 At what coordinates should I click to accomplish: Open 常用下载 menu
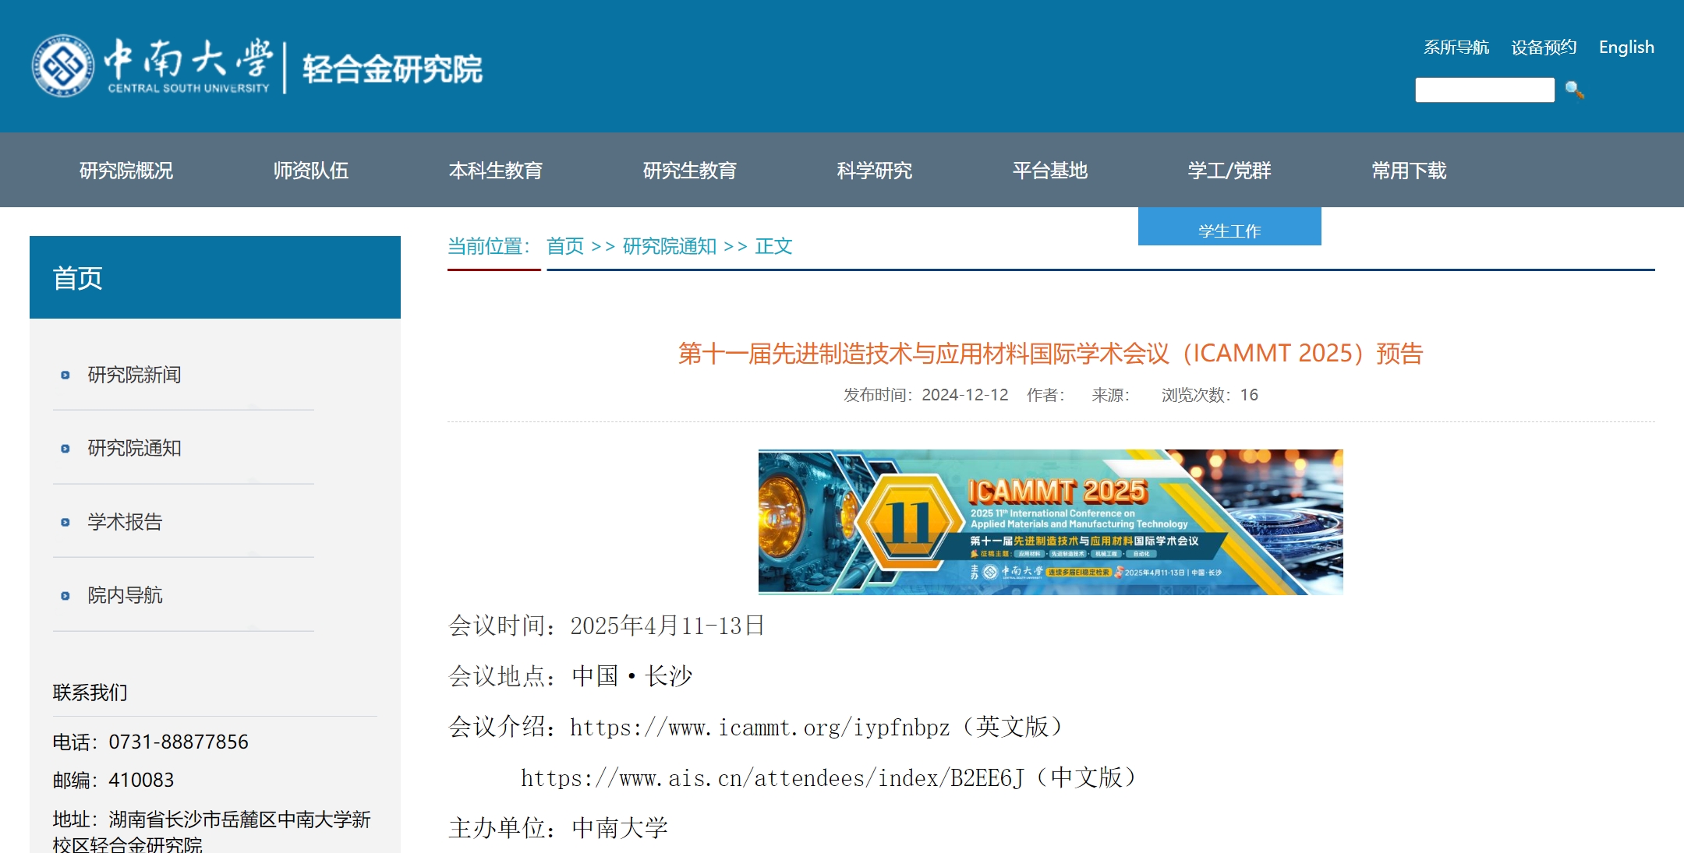tap(1409, 171)
